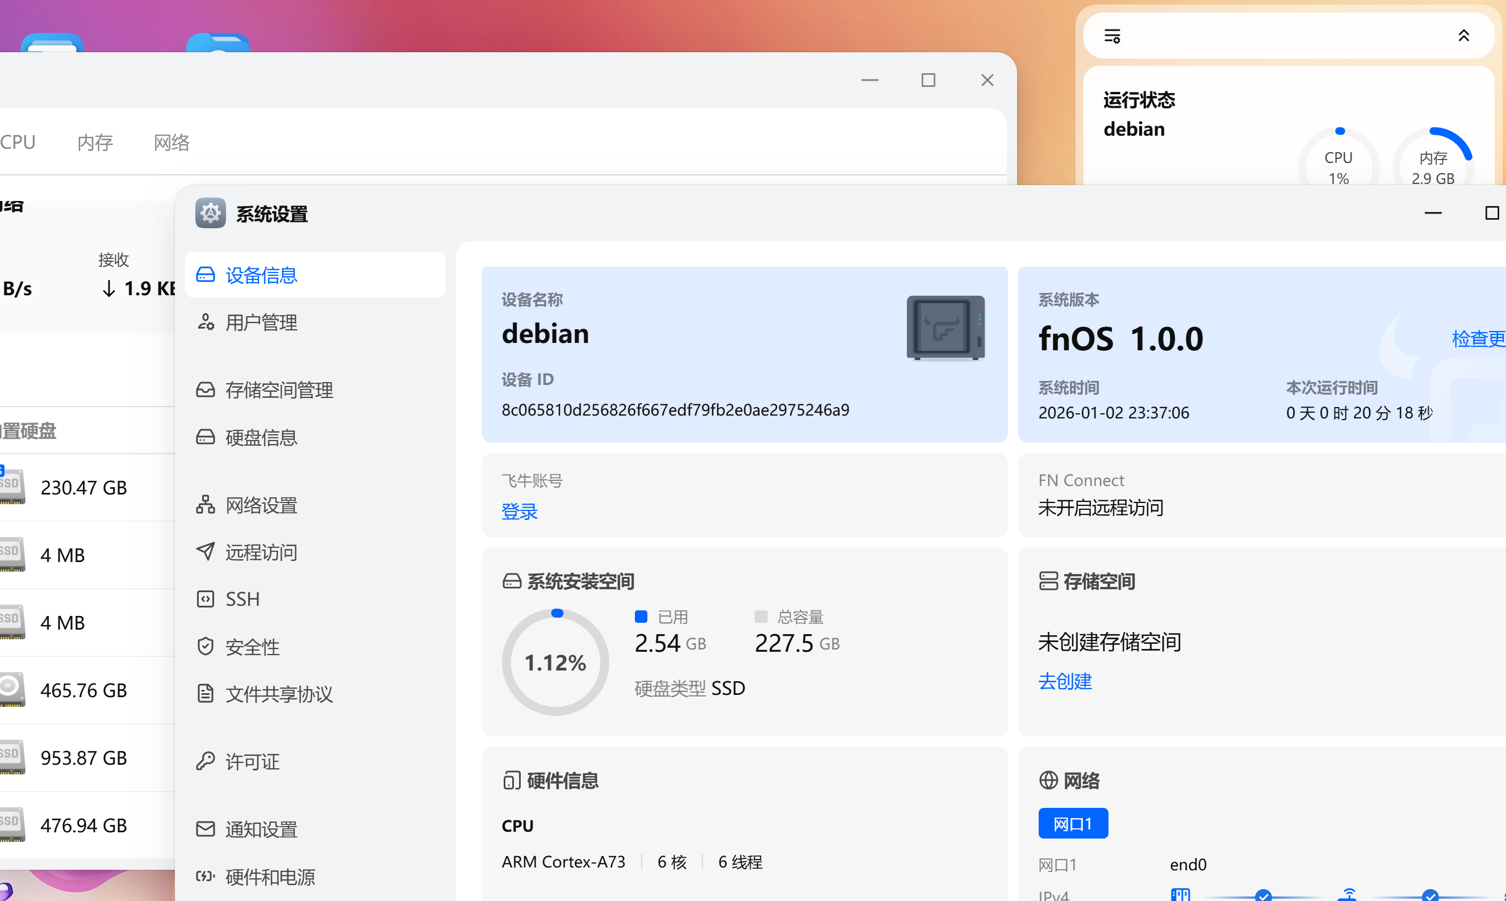Switch to the 网络 tab
This screenshot has height=901, width=1506.
[172, 142]
